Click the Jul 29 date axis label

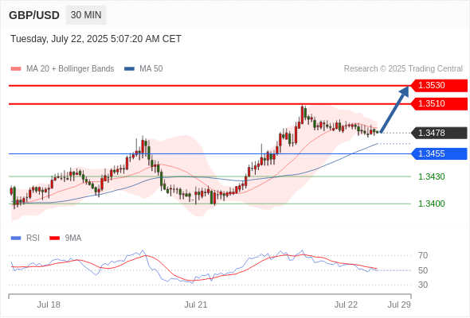[x=399, y=304]
